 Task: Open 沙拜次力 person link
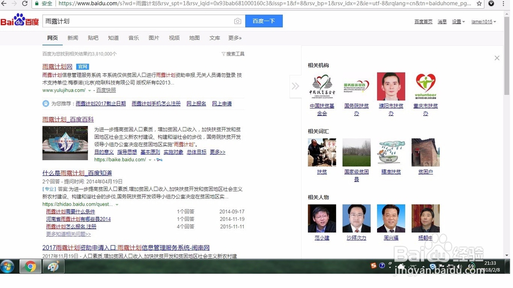[x=357, y=238]
